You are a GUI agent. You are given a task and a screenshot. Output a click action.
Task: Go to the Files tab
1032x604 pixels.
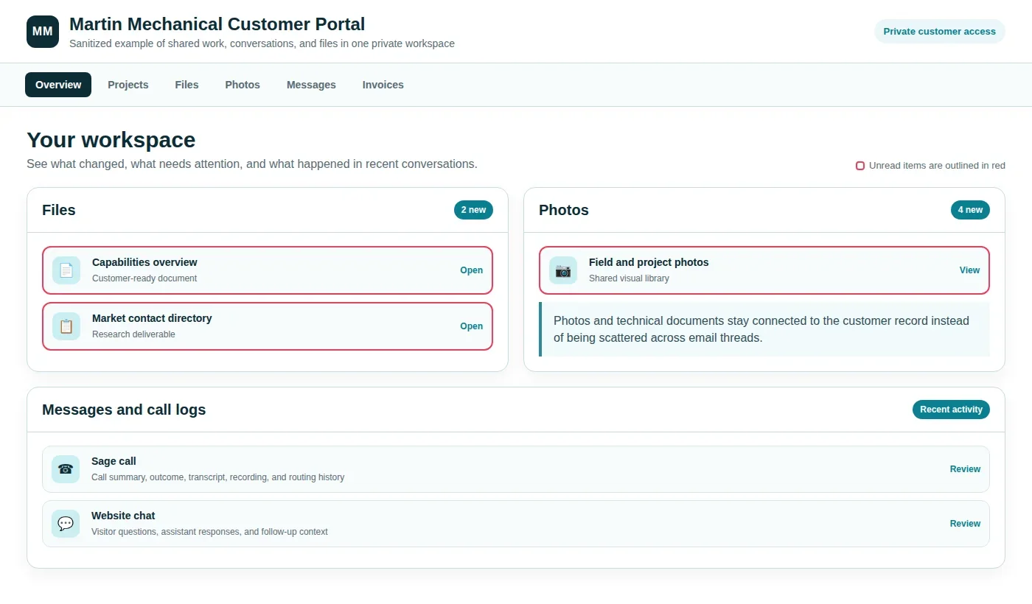coord(186,85)
